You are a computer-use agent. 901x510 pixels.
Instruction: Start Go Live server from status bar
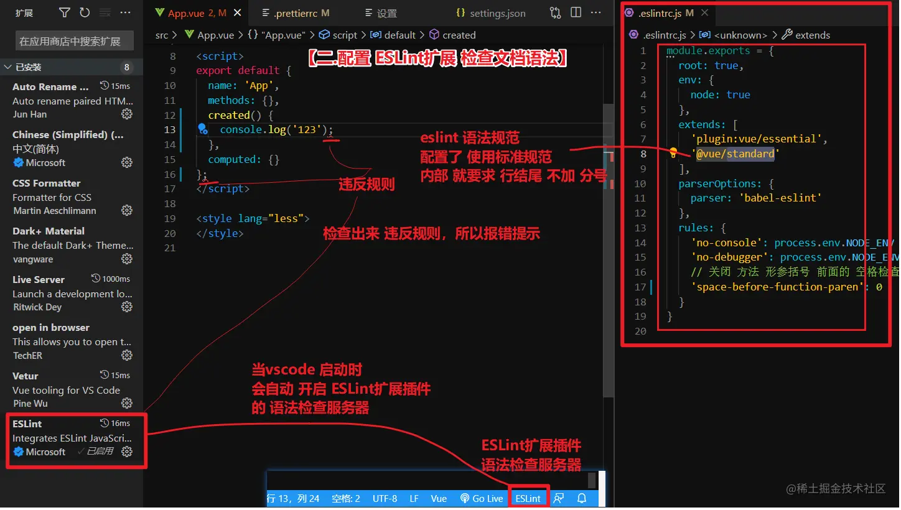482,498
